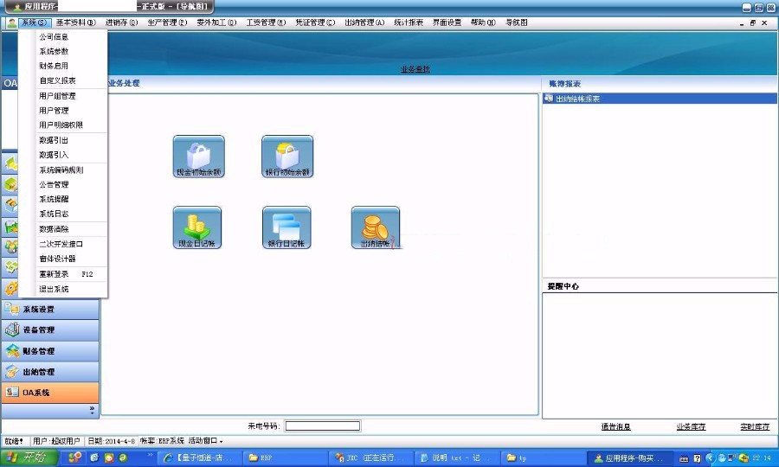Click the user icon left of 系统 menu

(x=11, y=22)
